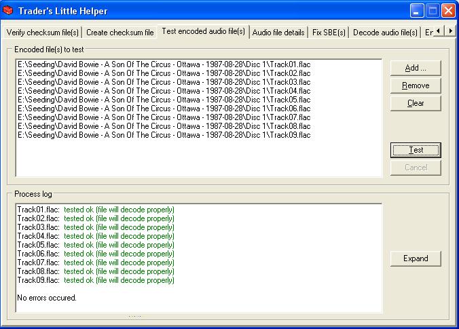Click Track07.flac tested ok log line
459x329 pixels.
pyautogui.click(x=96, y=263)
